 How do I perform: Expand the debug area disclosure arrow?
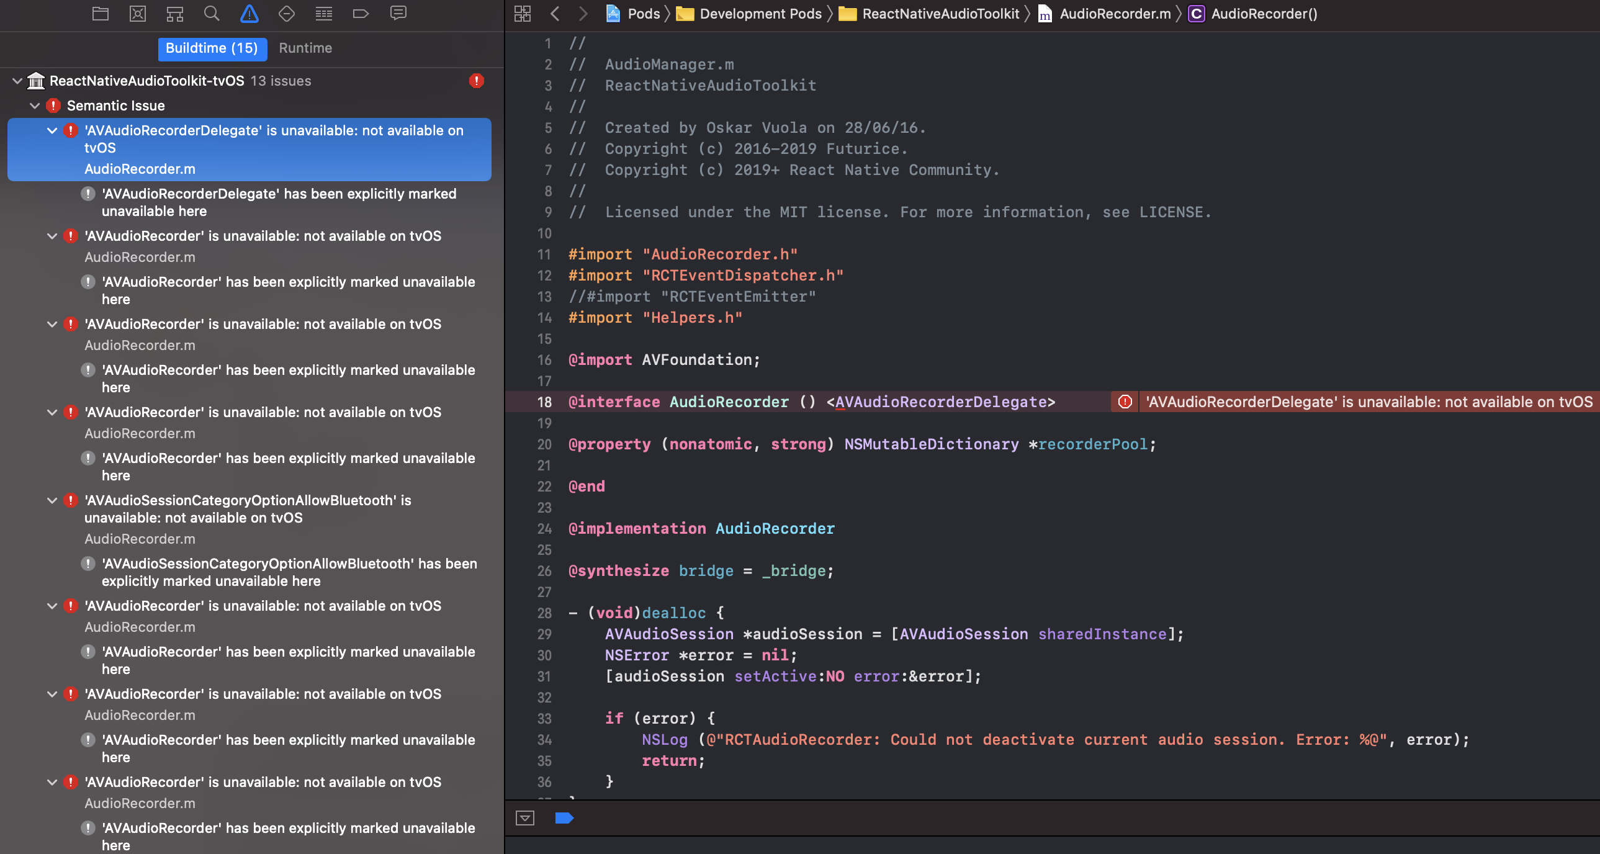point(525,819)
